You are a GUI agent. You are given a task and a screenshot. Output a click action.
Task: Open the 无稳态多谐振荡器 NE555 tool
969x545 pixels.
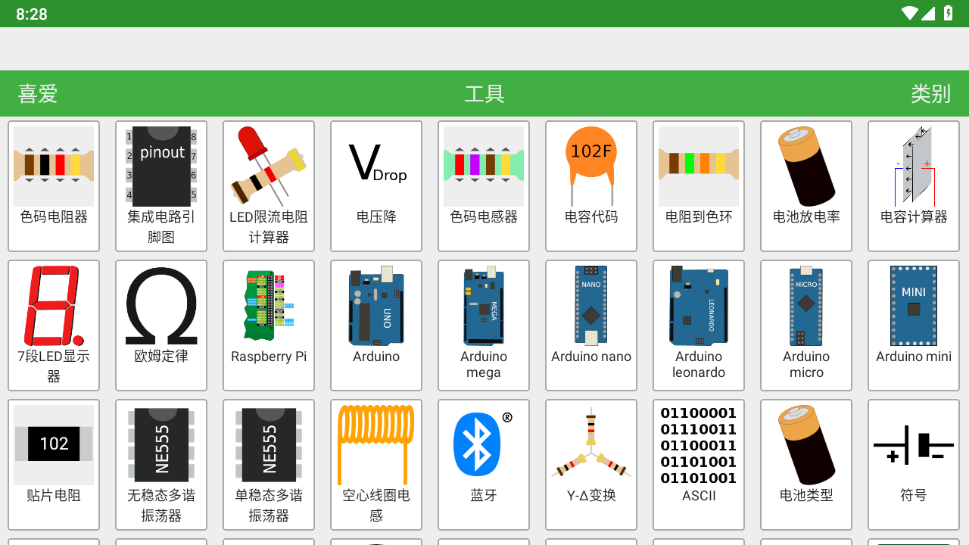pyautogui.click(x=161, y=465)
